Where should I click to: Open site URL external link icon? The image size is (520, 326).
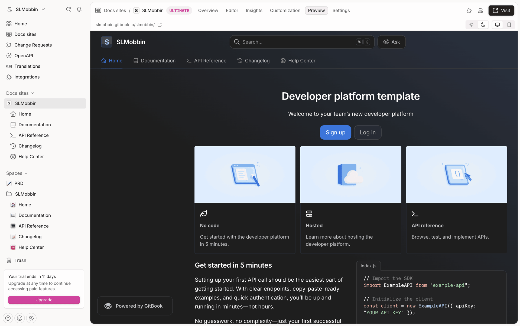tap(160, 25)
